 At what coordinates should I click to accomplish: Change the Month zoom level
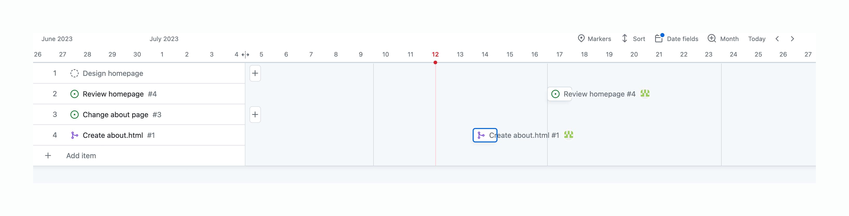pos(723,39)
